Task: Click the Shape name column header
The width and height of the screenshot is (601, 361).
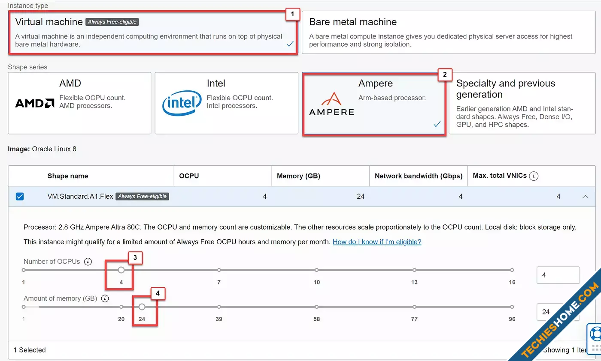Action: 68,176
